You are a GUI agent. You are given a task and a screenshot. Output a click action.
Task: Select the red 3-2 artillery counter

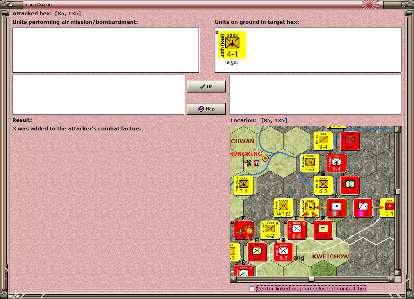point(336,208)
